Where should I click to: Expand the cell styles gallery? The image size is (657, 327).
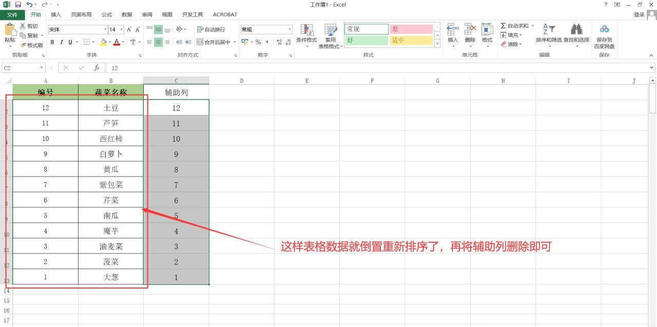[437, 44]
